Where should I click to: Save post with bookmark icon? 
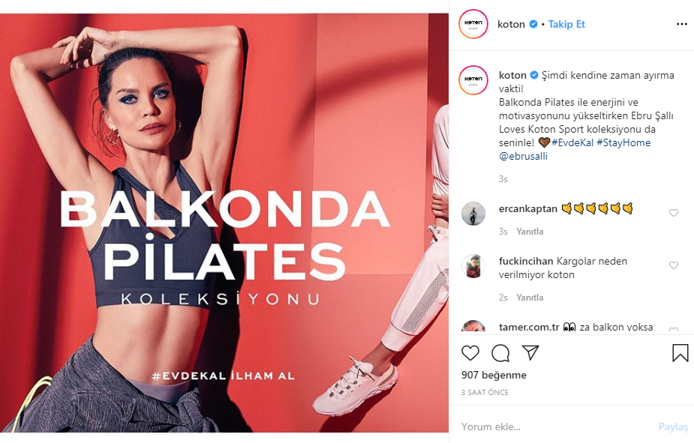point(680,353)
